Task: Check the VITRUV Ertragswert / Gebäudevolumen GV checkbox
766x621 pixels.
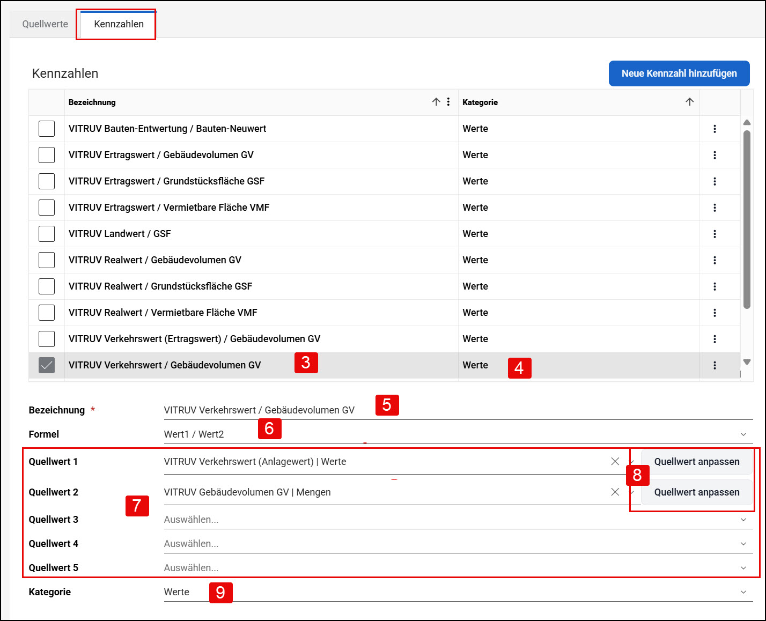Action: (x=47, y=155)
